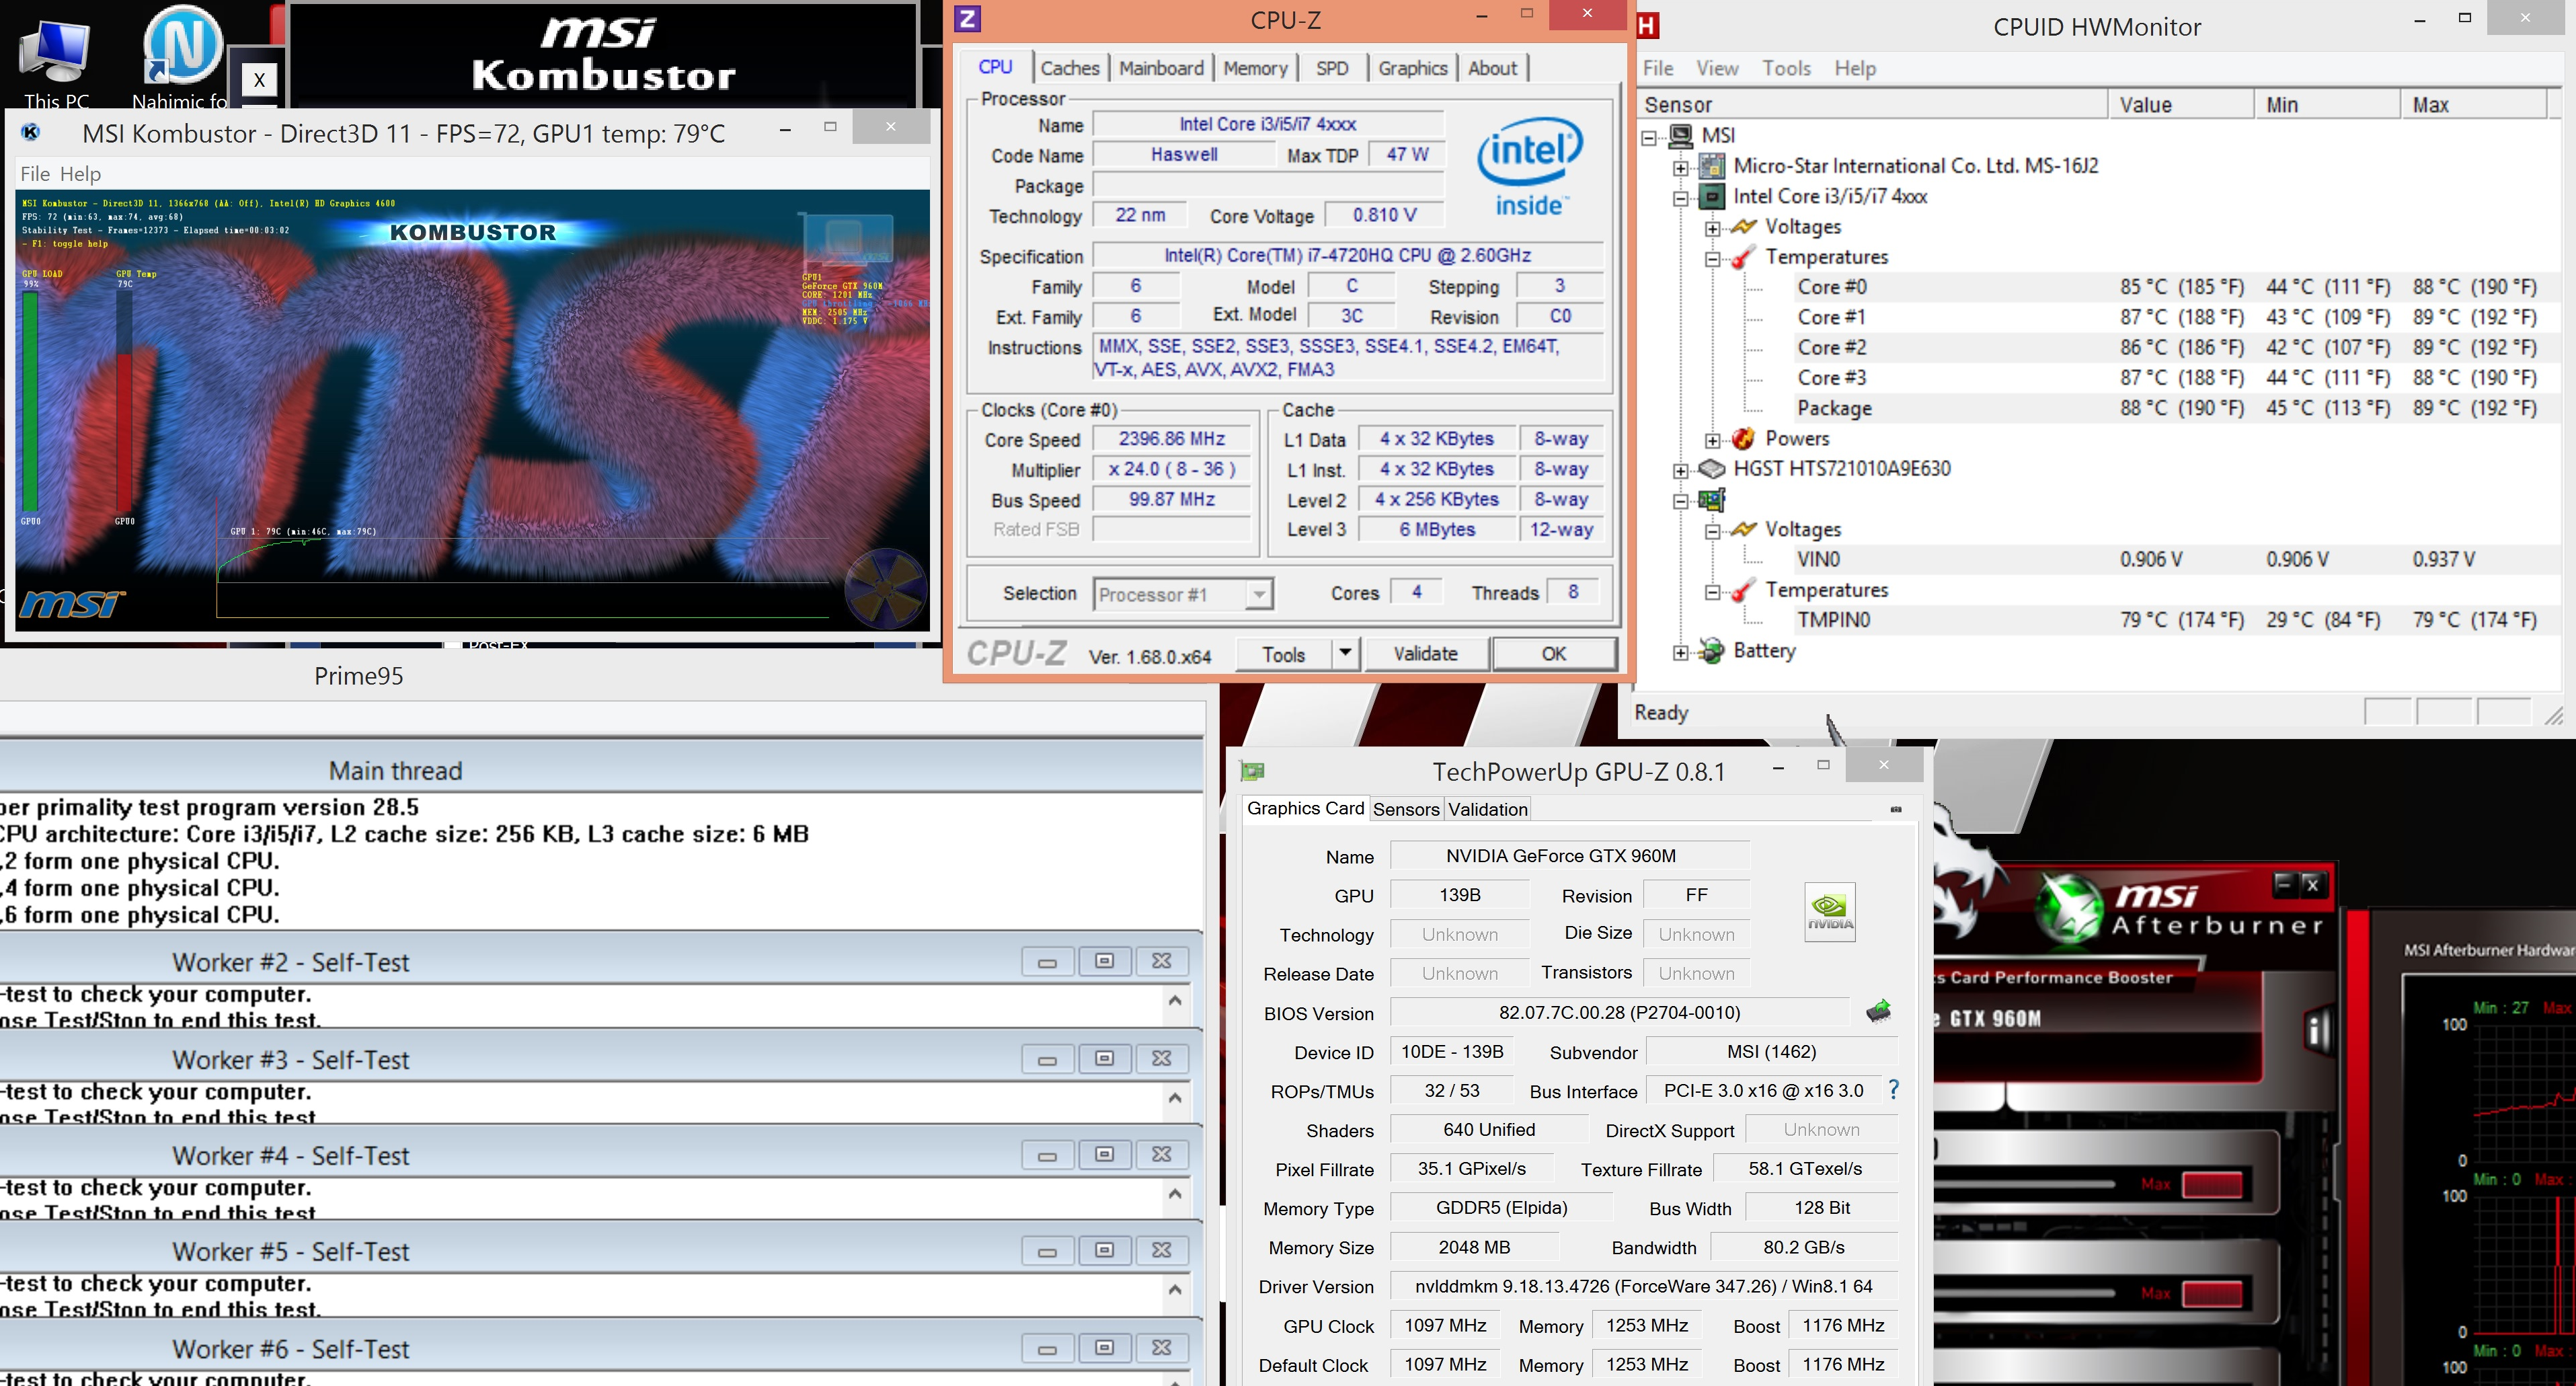2576x1386 pixels.
Task: Open HWMonitor View menu
Action: coord(1716,68)
